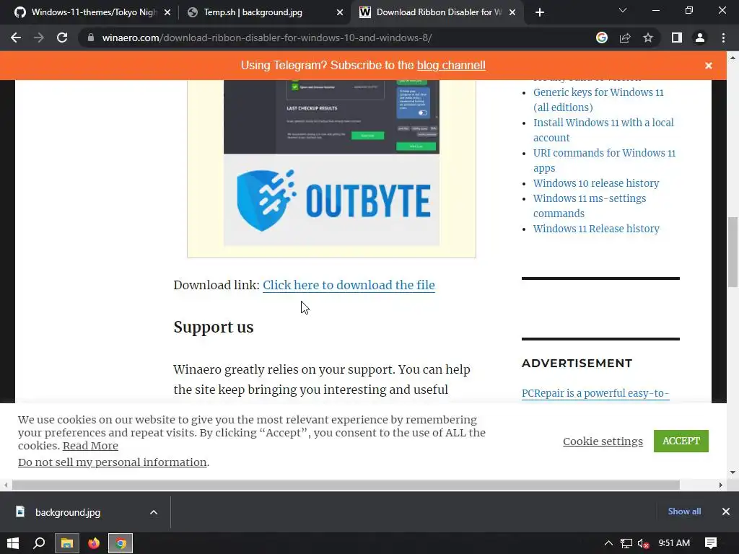Screen dimensions: 739x554
Task: Bookmark this page with star icon
Action: coord(648,38)
